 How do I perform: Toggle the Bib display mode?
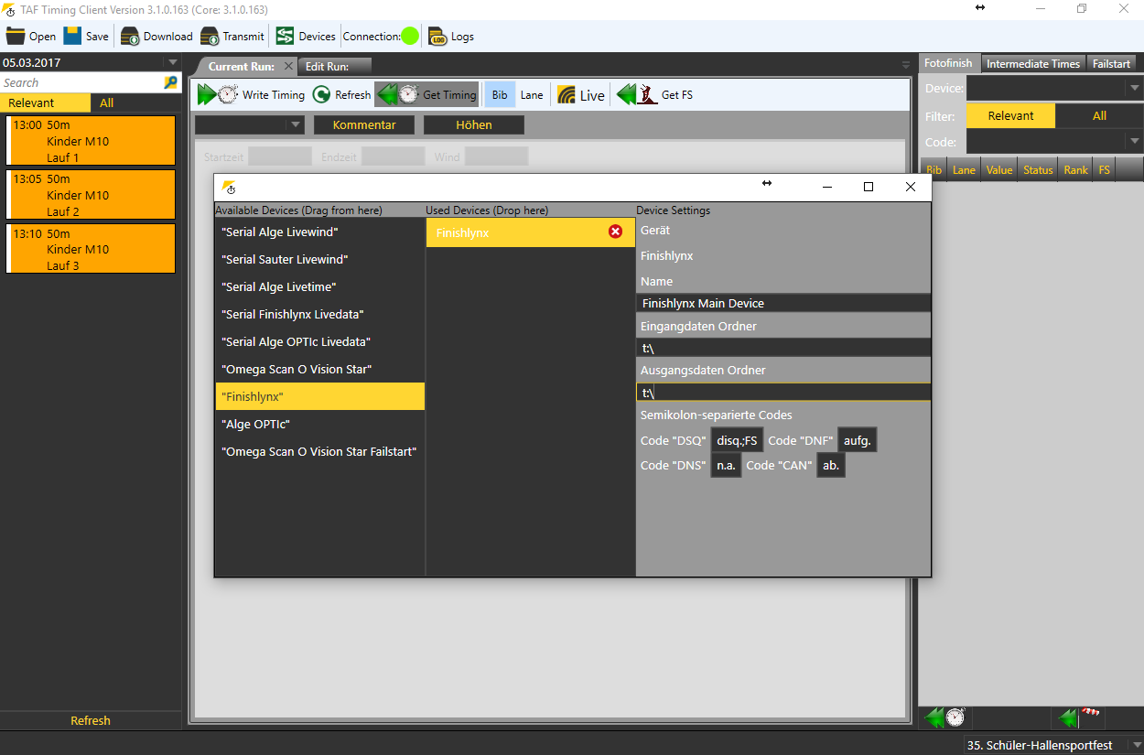tap(500, 95)
